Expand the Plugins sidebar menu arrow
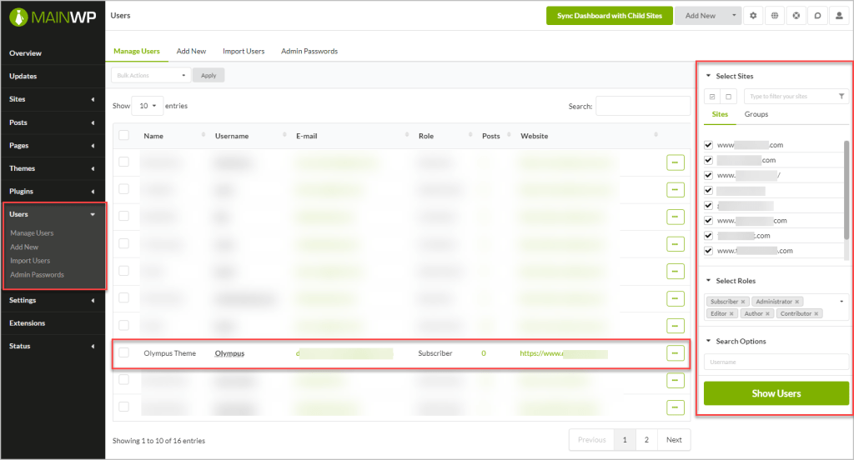Viewport: 854px width, 460px height. (93, 192)
